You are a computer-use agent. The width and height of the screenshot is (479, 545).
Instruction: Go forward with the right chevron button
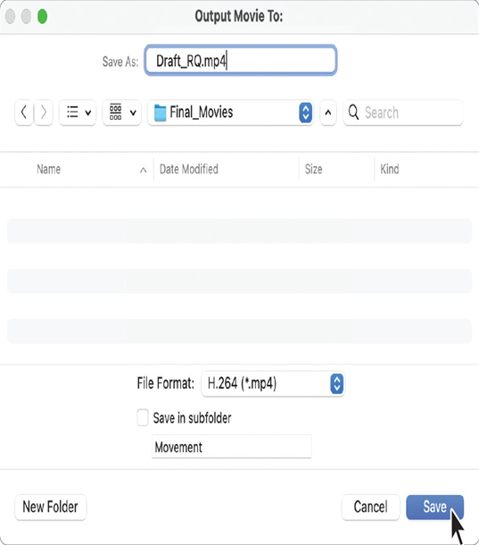[x=44, y=113]
